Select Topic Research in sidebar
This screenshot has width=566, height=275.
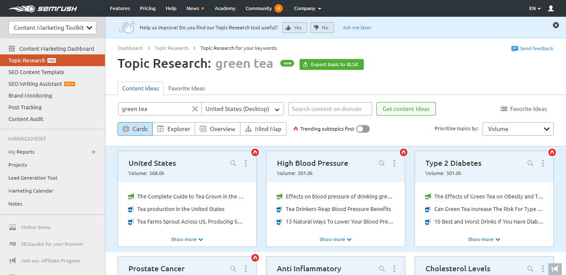click(x=52, y=60)
